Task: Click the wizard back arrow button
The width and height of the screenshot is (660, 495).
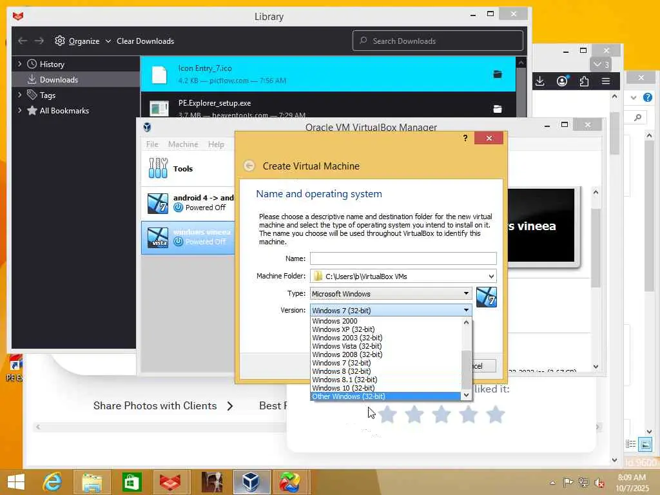Action: (249, 166)
